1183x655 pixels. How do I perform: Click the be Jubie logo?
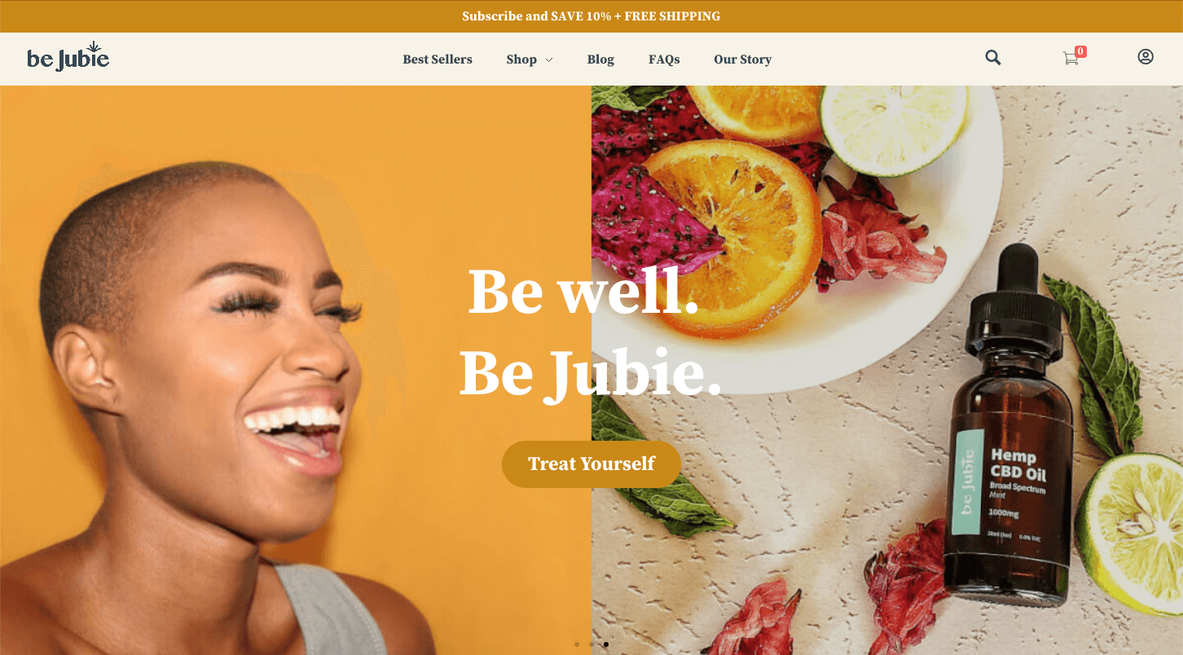click(68, 57)
